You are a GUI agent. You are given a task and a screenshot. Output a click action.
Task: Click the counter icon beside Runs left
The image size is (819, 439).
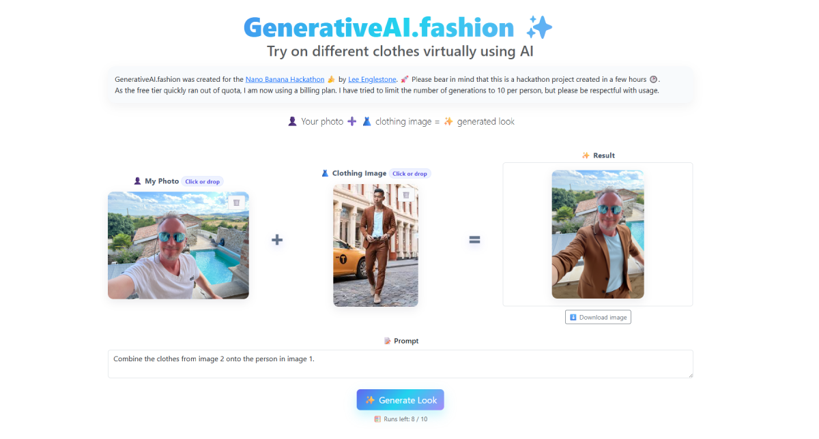[x=377, y=419]
